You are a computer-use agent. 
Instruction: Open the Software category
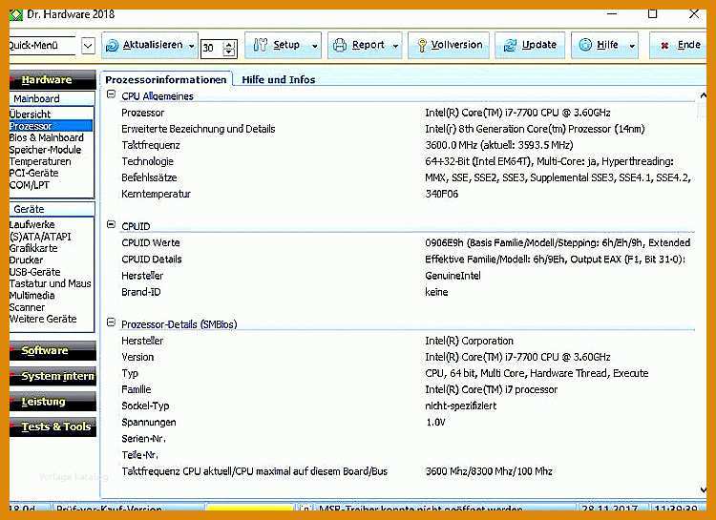[53, 350]
